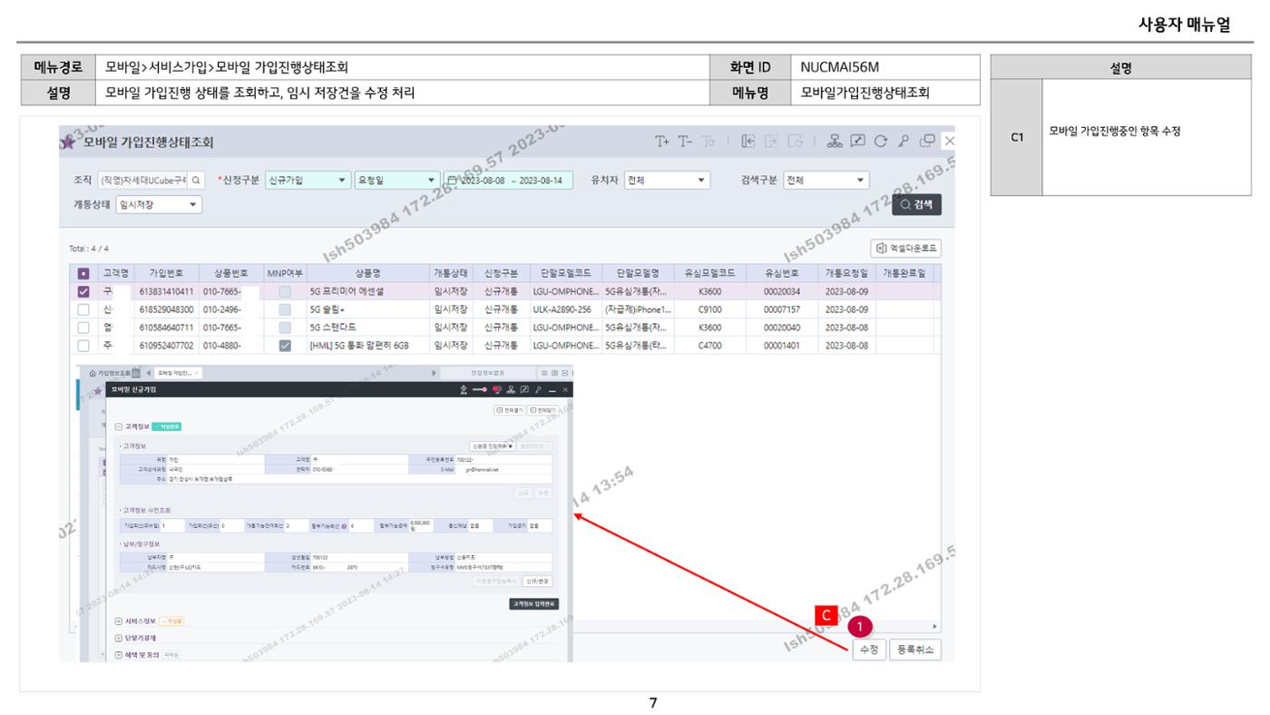Decrease text size with the T- icon
This screenshot has height=715, width=1270.
[x=684, y=142]
